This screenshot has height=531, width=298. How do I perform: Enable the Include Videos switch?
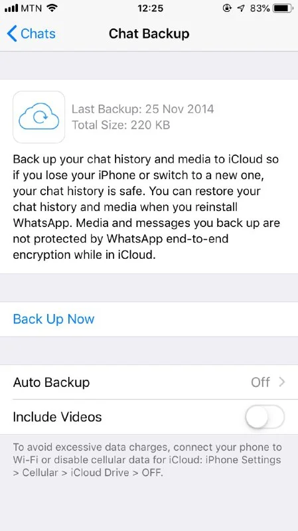[x=265, y=417]
